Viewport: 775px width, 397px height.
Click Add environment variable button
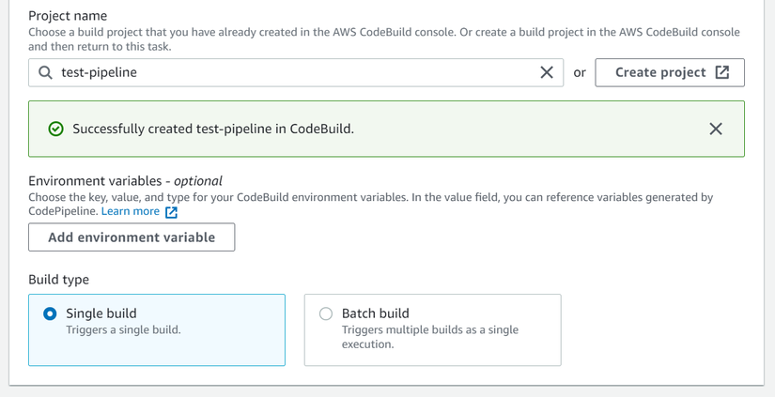pyautogui.click(x=132, y=237)
